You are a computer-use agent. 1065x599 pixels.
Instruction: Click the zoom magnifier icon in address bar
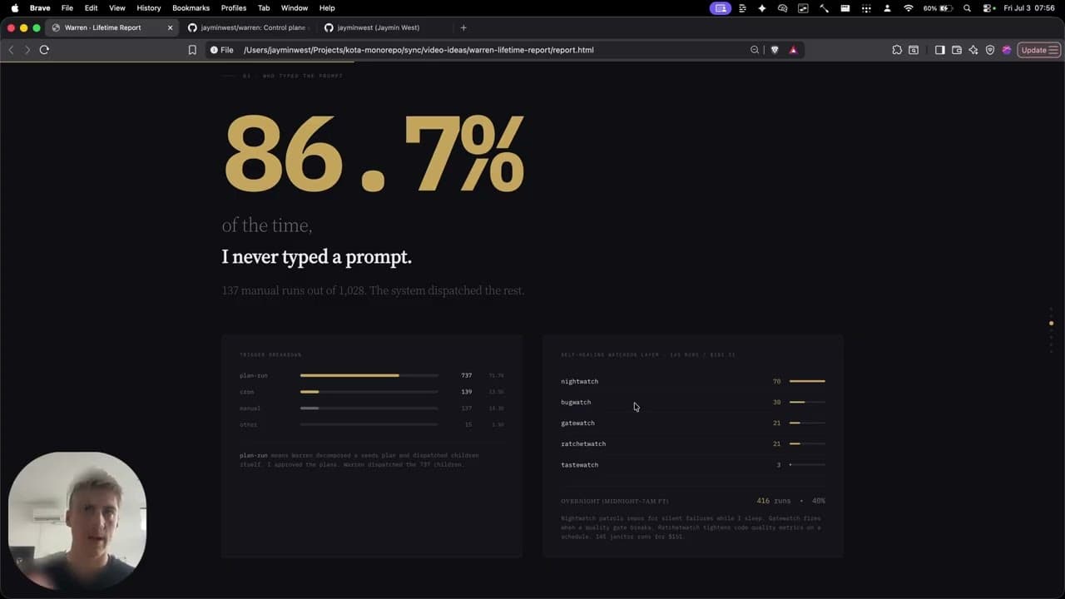click(755, 50)
